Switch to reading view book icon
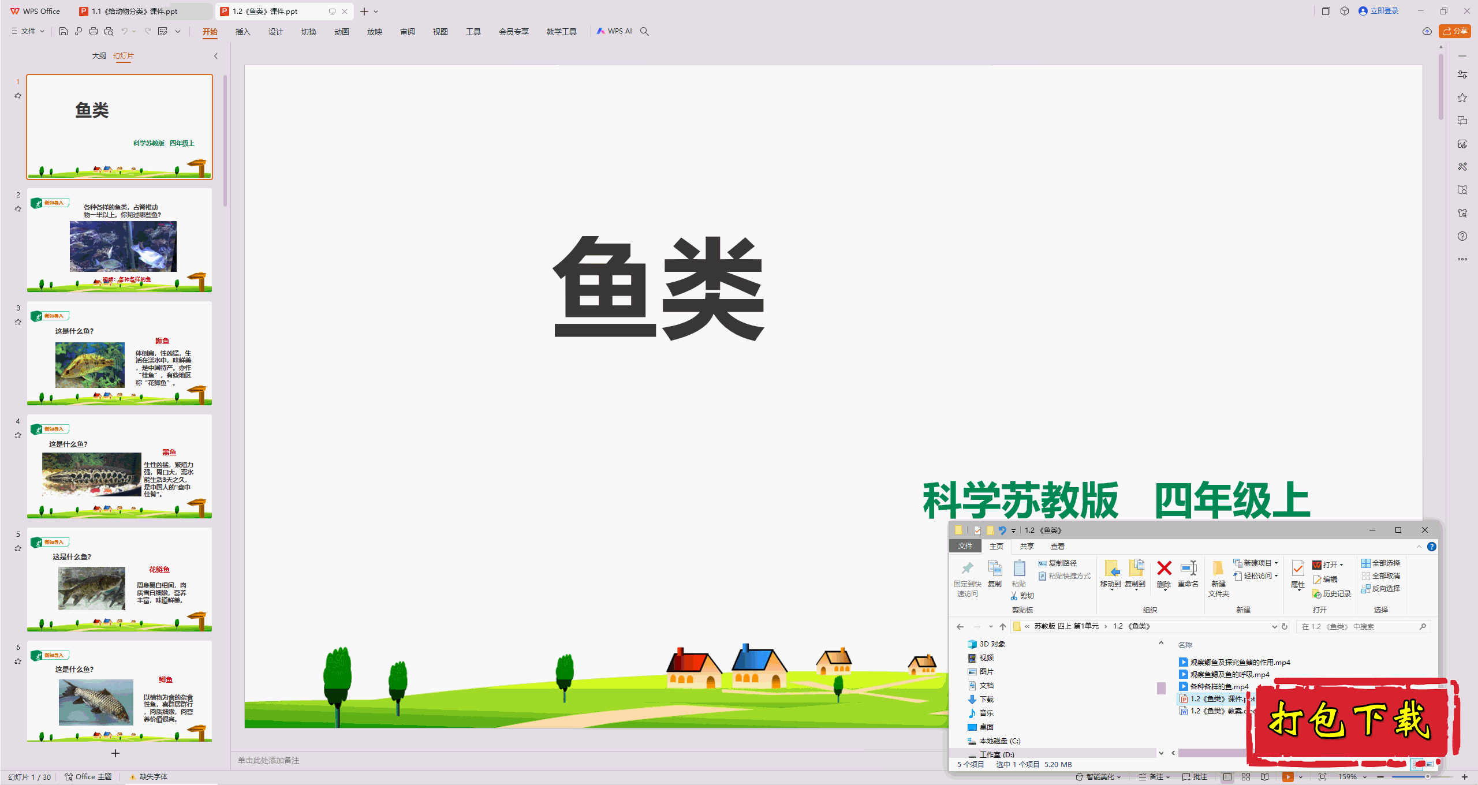The height and width of the screenshot is (785, 1478). click(x=1265, y=777)
